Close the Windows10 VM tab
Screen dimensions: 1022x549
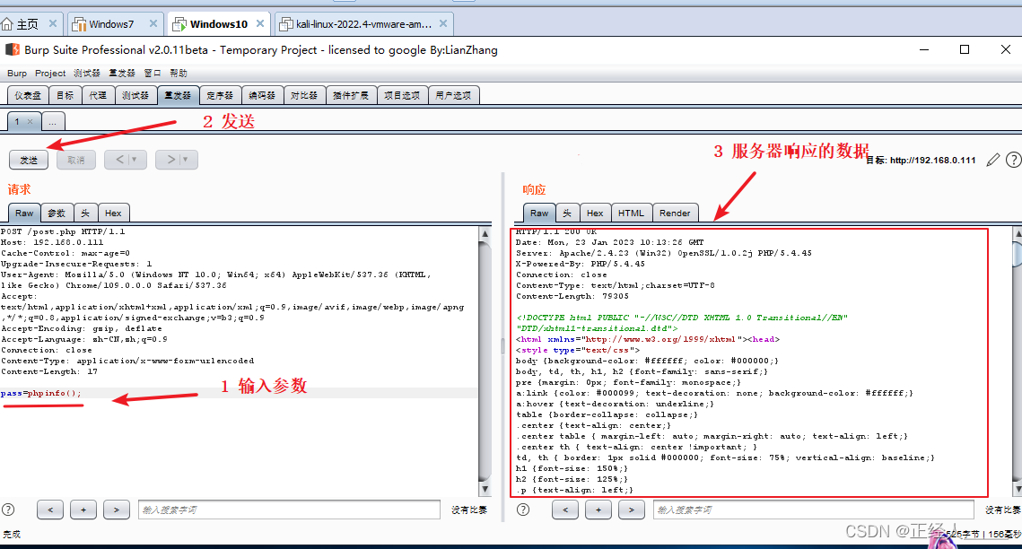(260, 23)
